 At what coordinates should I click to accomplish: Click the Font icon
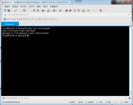pyautogui.click(x=60, y=11)
